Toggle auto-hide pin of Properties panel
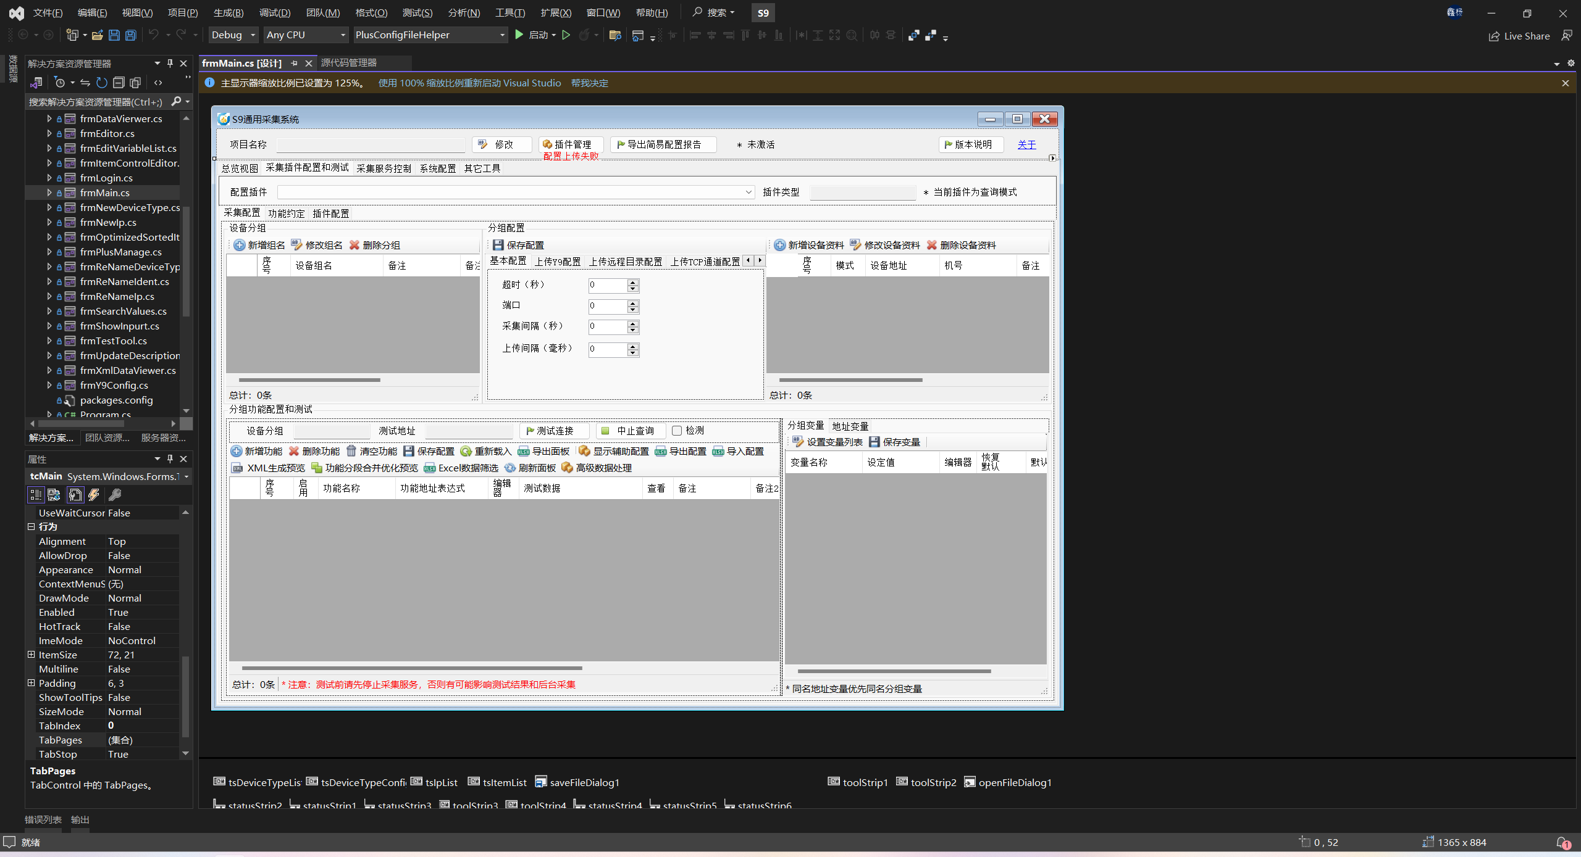 coord(170,458)
